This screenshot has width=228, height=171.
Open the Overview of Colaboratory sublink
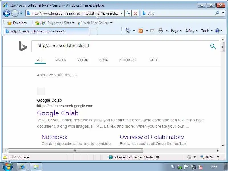click(x=152, y=137)
